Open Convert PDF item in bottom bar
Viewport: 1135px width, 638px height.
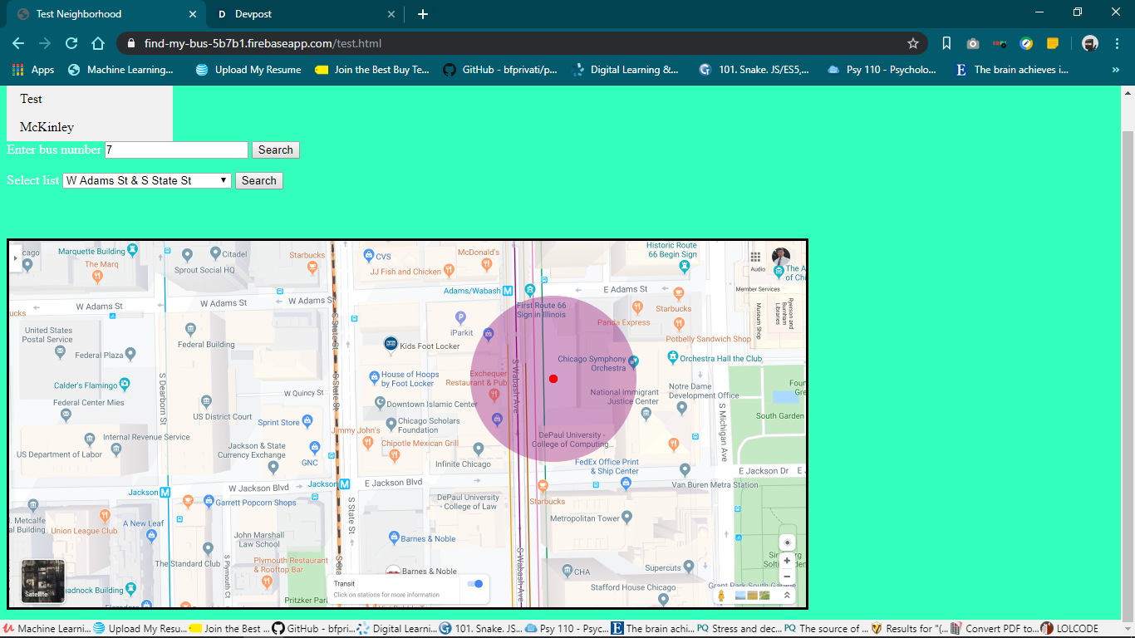(995, 629)
